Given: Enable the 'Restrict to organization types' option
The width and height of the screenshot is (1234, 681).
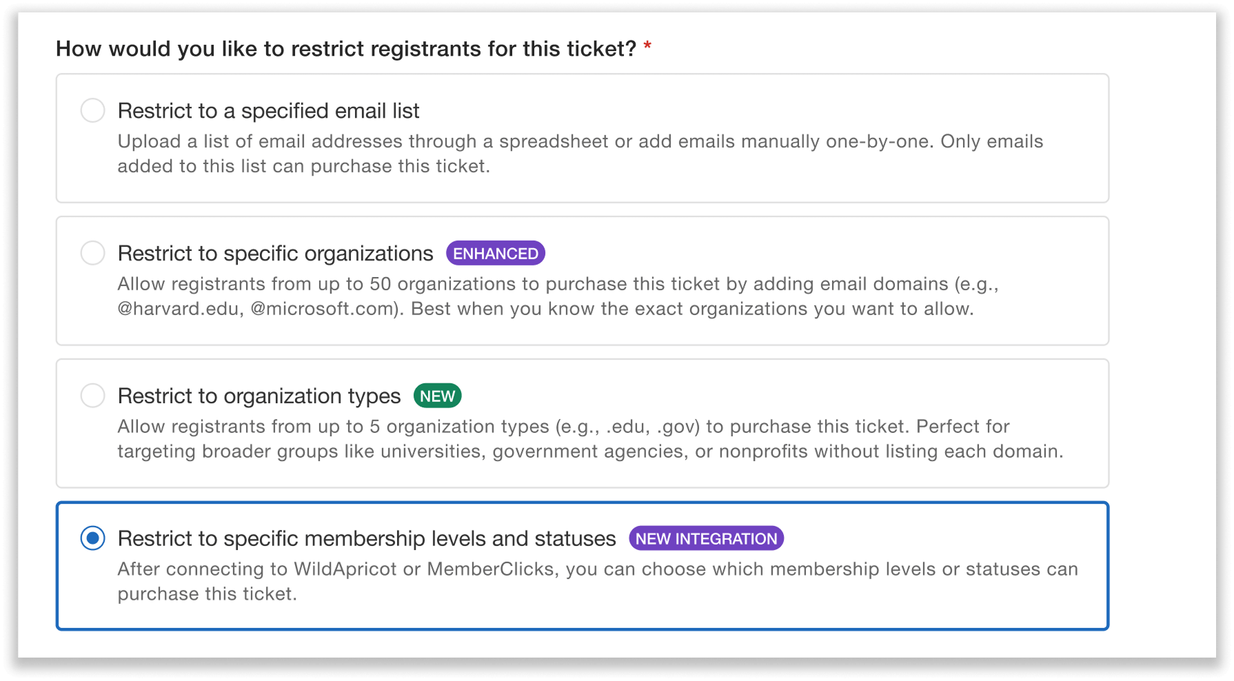Looking at the screenshot, I should [x=92, y=396].
